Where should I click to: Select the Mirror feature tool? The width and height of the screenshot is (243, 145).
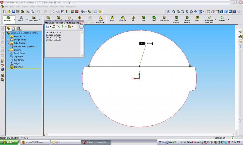(x=197, y=19)
